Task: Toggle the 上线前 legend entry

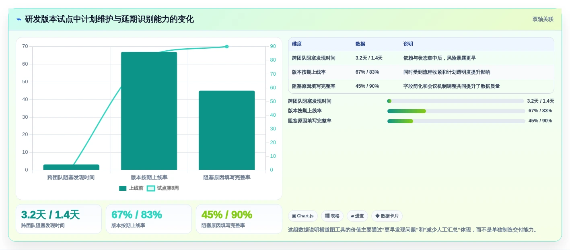Action: tap(131, 188)
